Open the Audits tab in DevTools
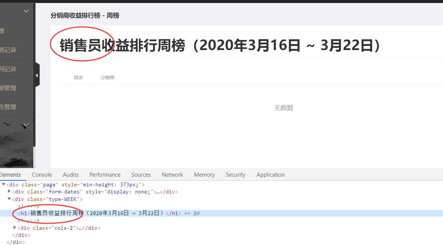The height and width of the screenshot is (245, 443). pyautogui.click(x=71, y=175)
